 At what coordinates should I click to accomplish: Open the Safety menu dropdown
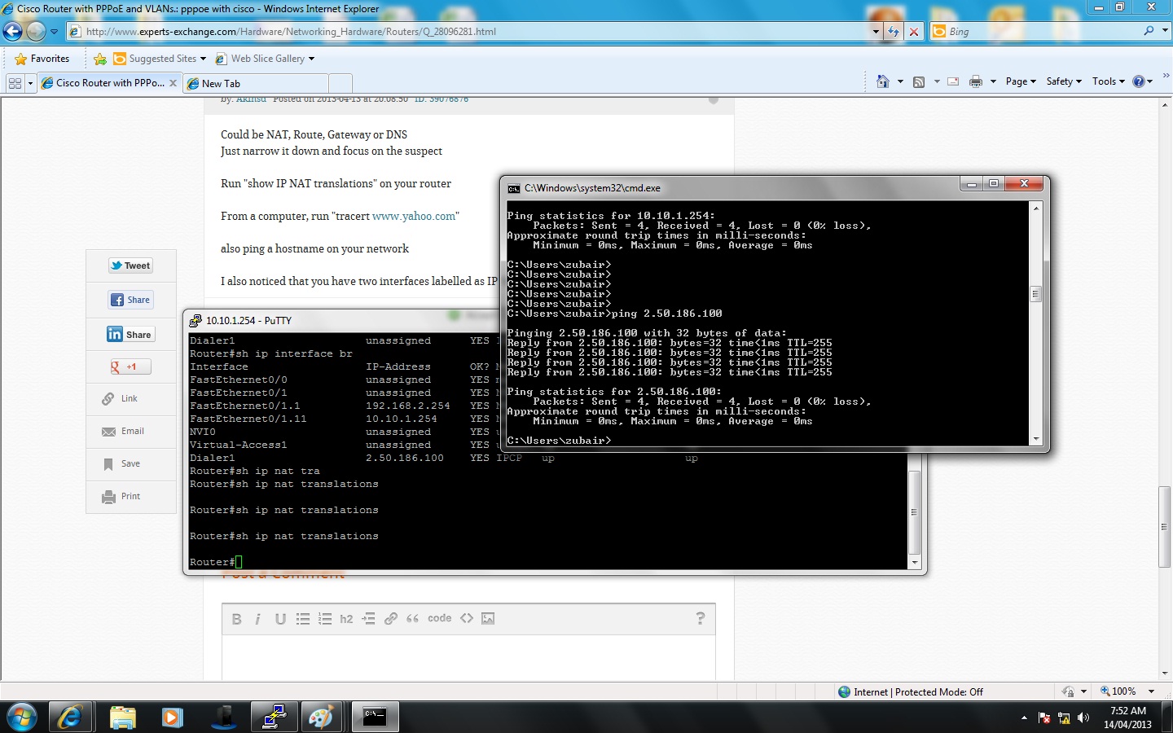coord(1064,81)
